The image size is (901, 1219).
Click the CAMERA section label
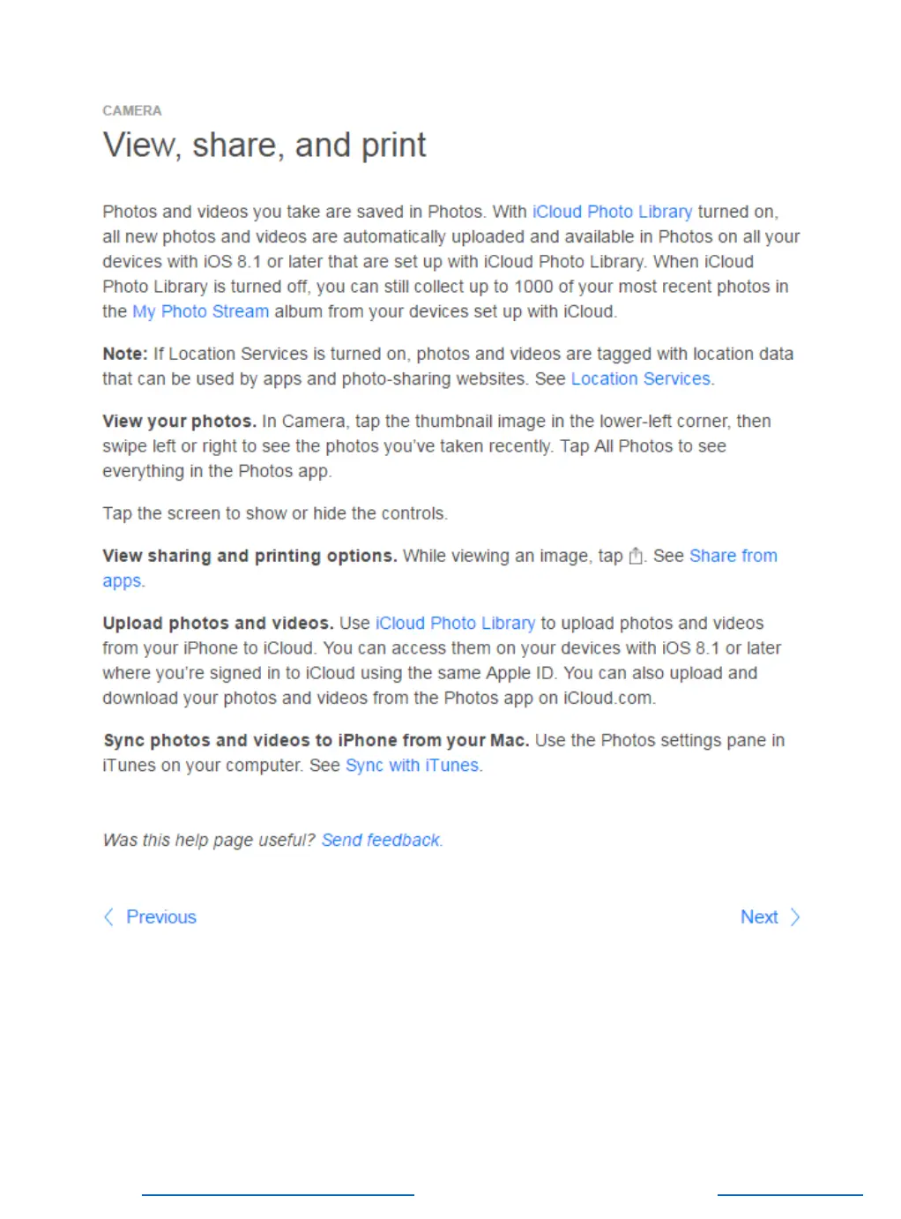tap(132, 110)
